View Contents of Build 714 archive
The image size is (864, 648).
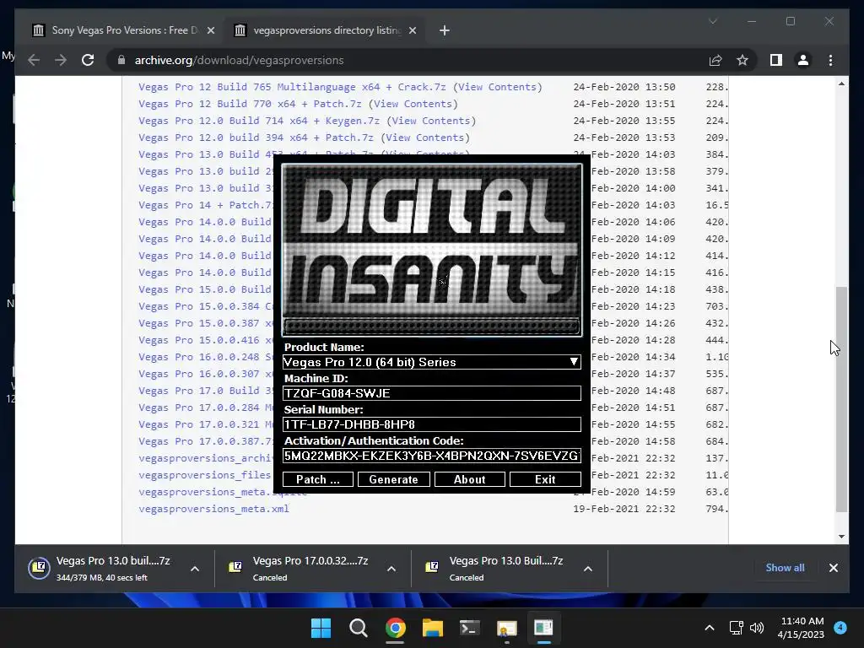point(431,121)
